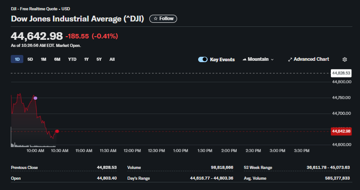Viewport: 360px width, 190px height.
Task: Click the Avg. Volume value 585,277,833
Action: tap(338, 178)
